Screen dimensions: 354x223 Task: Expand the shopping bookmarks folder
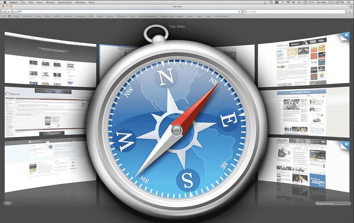[x=81, y=16]
